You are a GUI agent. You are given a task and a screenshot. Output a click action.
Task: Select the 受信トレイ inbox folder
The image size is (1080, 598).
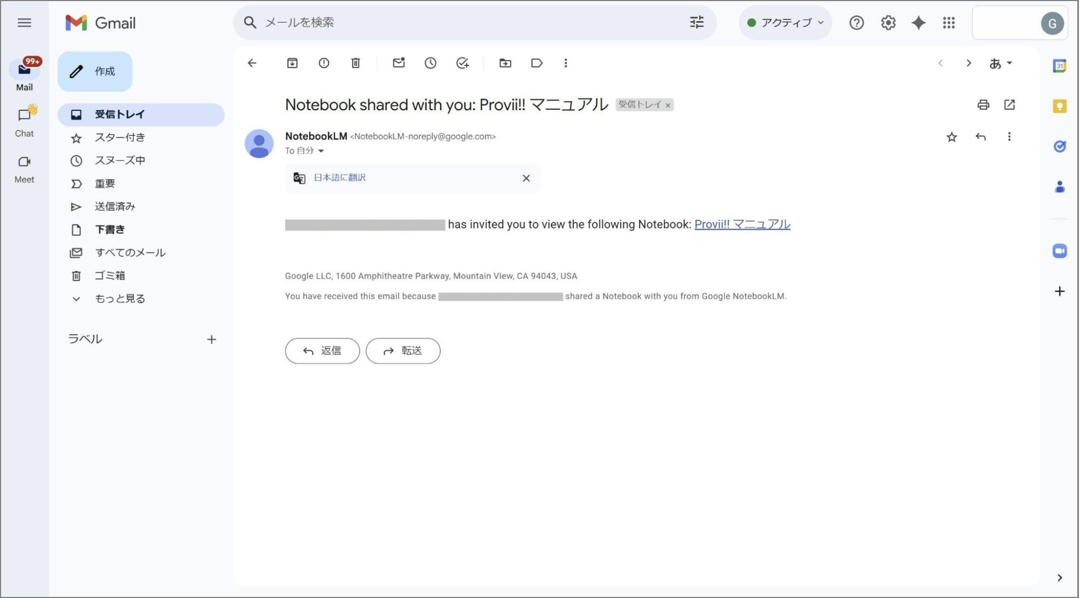pos(141,115)
